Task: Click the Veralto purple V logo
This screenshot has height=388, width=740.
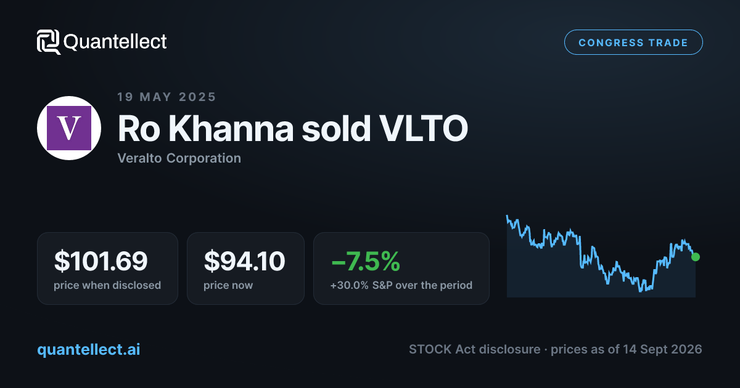Action: (69, 128)
